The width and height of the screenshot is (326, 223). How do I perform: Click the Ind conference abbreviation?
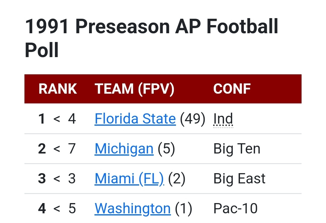[223, 119]
